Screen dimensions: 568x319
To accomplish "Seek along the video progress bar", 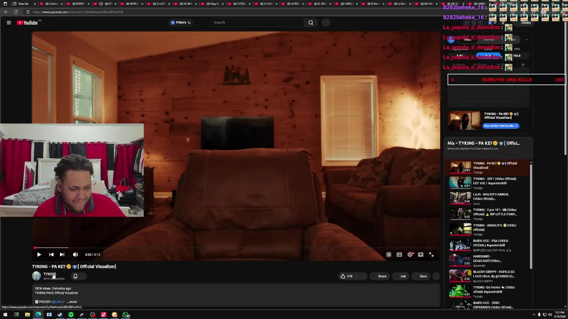I will (x=236, y=248).
